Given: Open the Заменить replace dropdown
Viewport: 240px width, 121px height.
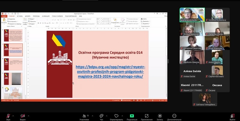Looking at the screenshot, I should pos(145,21).
